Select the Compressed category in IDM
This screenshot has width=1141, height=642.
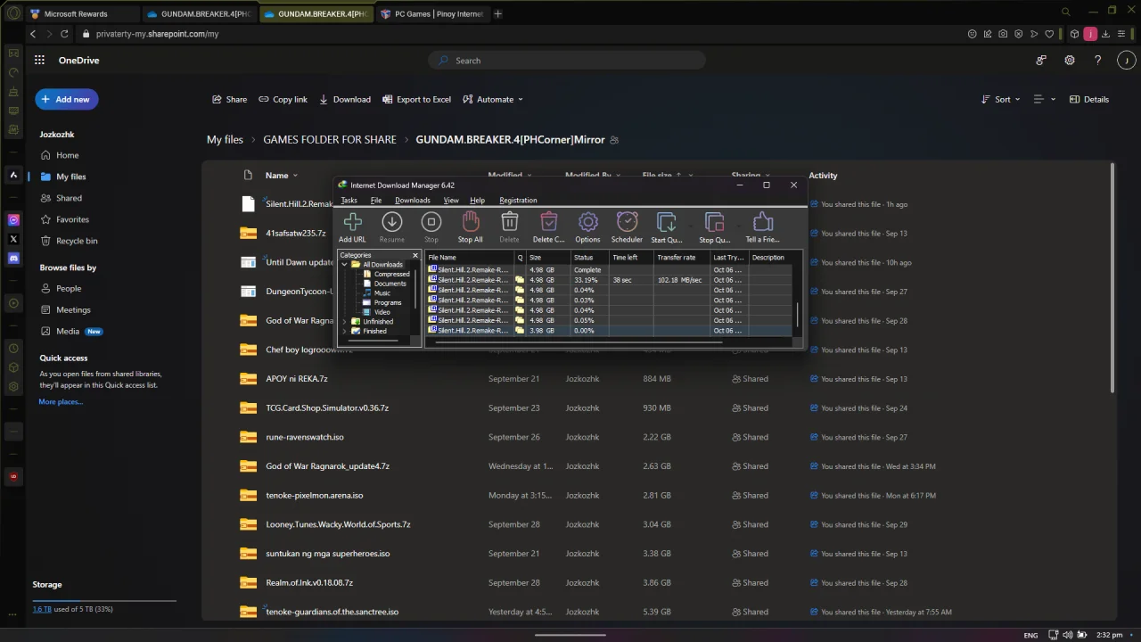391,274
